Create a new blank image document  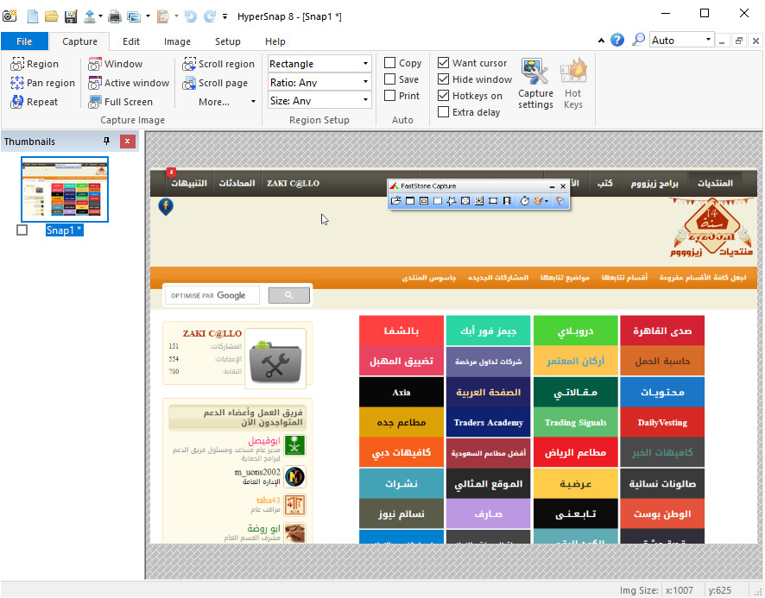coord(32,16)
